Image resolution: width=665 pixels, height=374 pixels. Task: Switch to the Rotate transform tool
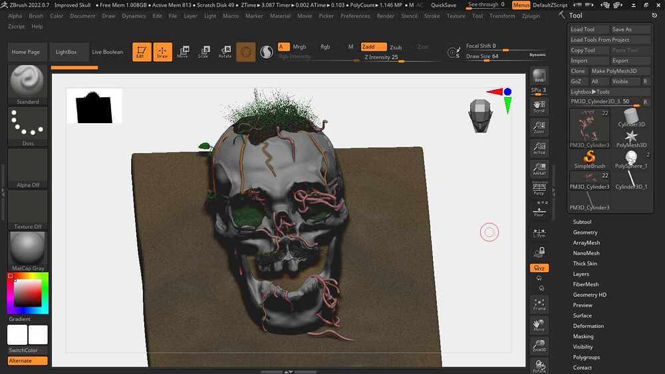(x=225, y=52)
